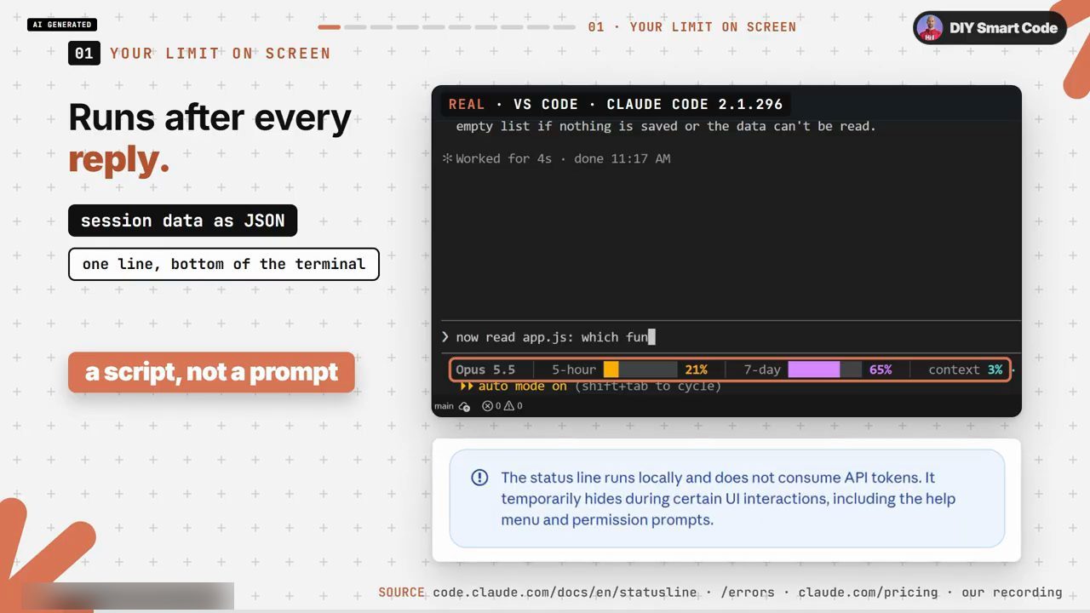Viewport: 1090px width, 613px height.
Task: Click the 'a script, not a prompt' button
Action: tap(211, 372)
